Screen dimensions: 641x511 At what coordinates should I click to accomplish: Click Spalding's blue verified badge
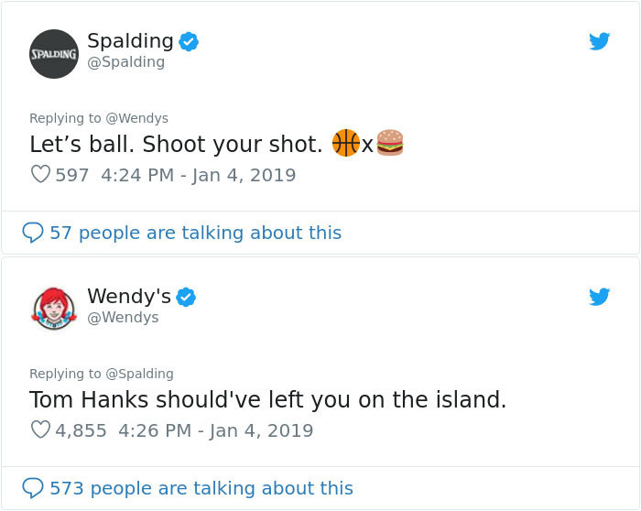coord(189,41)
